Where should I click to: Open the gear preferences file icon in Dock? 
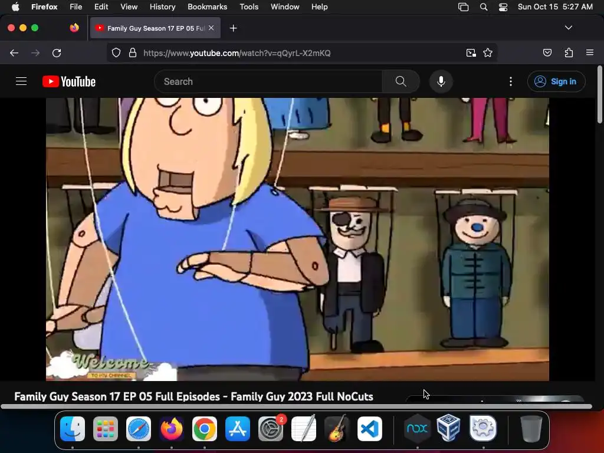(x=483, y=428)
